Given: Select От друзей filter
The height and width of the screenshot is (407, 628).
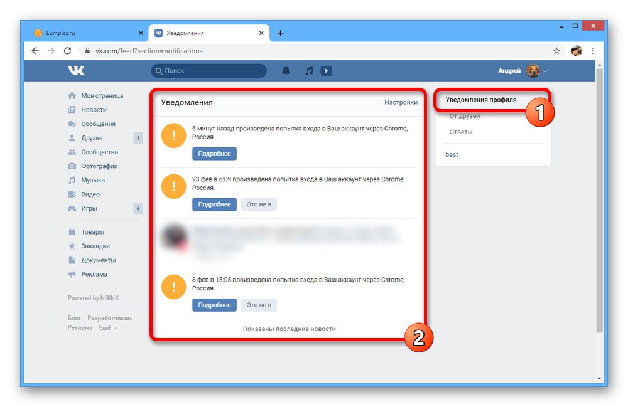Looking at the screenshot, I should tap(464, 116).
